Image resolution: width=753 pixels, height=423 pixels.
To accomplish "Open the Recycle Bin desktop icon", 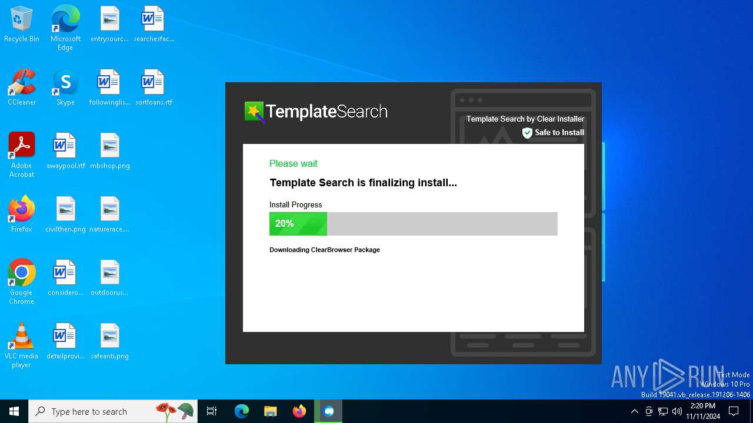I will tap(22, 25).
